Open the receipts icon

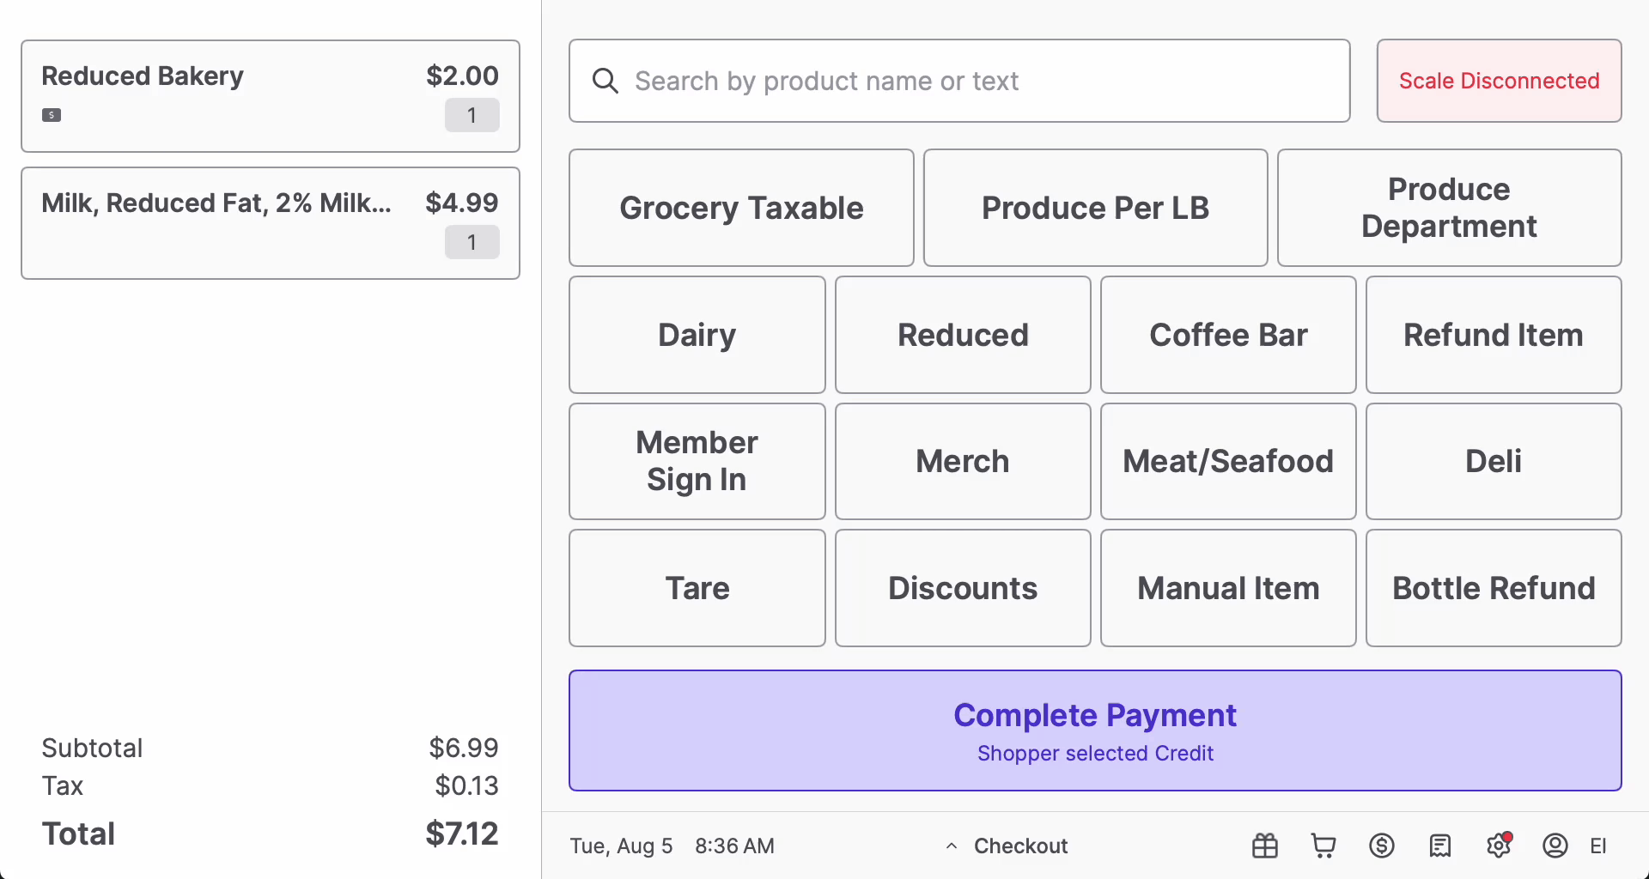point(1440,846)
